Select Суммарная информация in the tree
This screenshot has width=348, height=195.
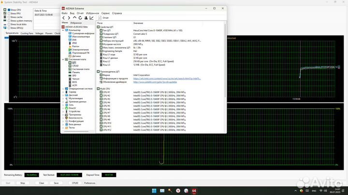[x=81, y=33]
